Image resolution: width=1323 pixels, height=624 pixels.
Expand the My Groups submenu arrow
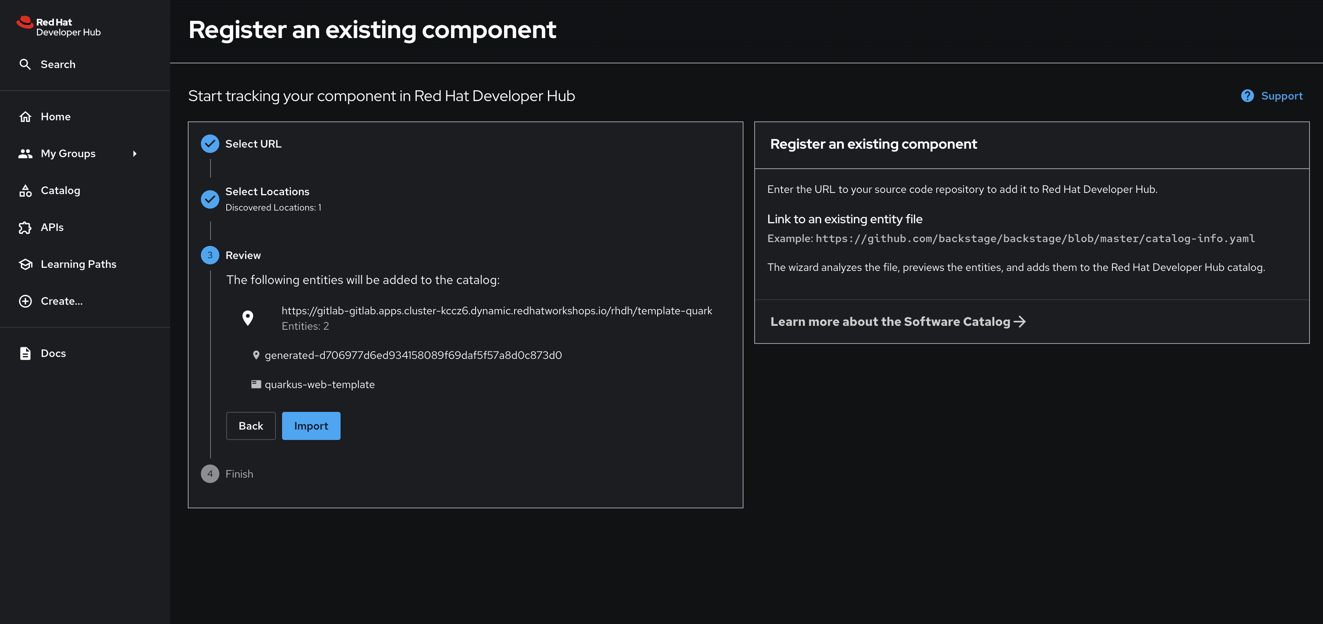135,153
